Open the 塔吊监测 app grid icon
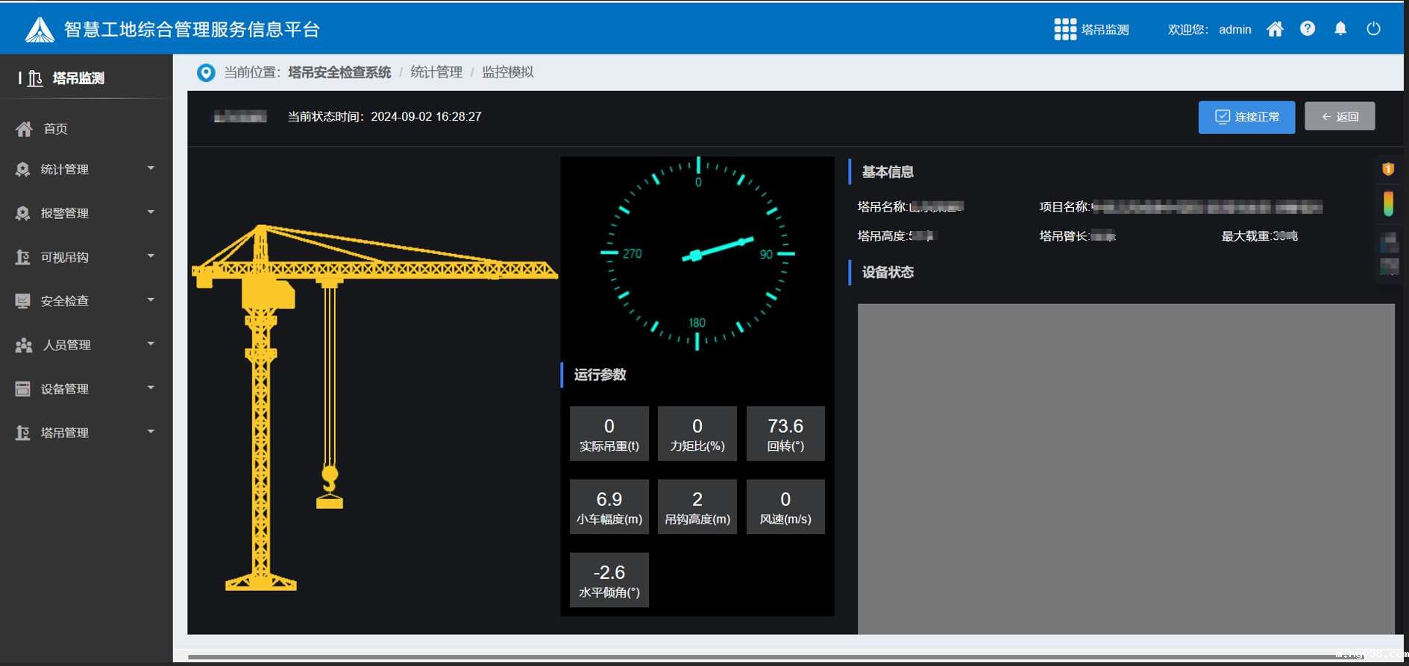The image size is (1409, 666). click(x=1064, y=29)
